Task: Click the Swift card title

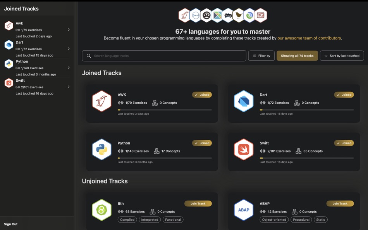Action: tap(264, 143)
